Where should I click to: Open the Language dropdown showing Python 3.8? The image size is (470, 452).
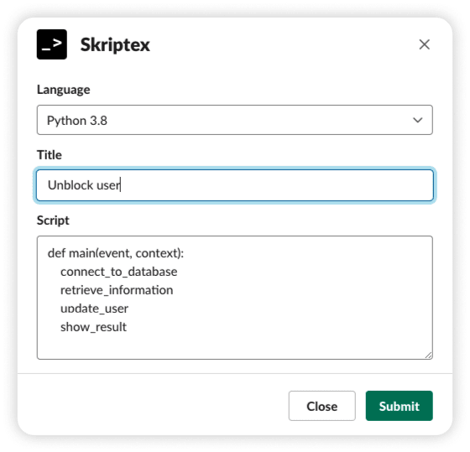[235, 120]
